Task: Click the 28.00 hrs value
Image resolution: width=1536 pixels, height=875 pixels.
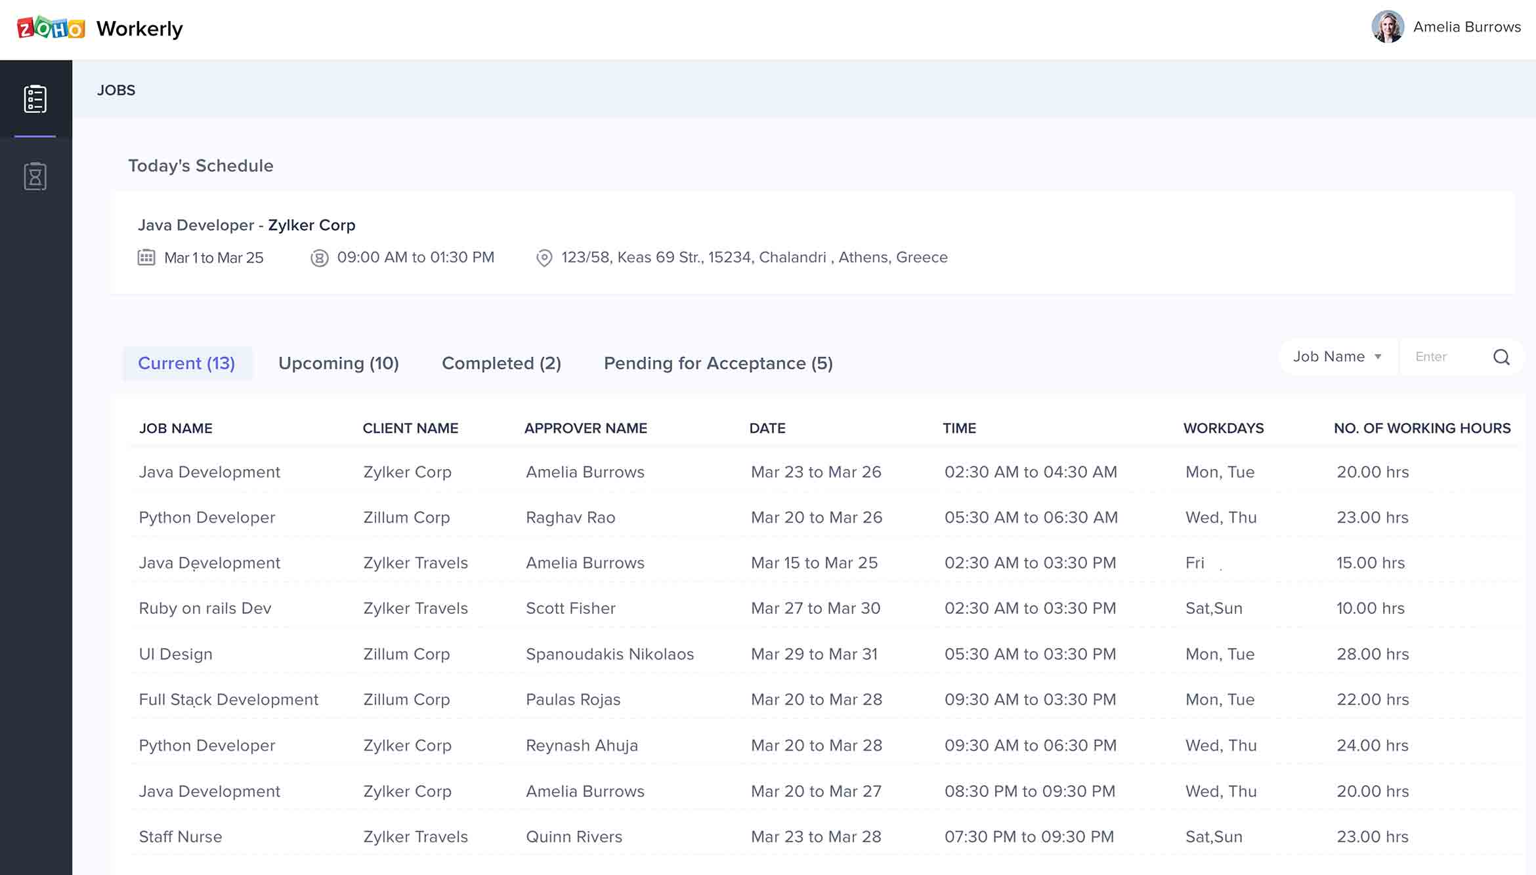Action: [1373, 654]
